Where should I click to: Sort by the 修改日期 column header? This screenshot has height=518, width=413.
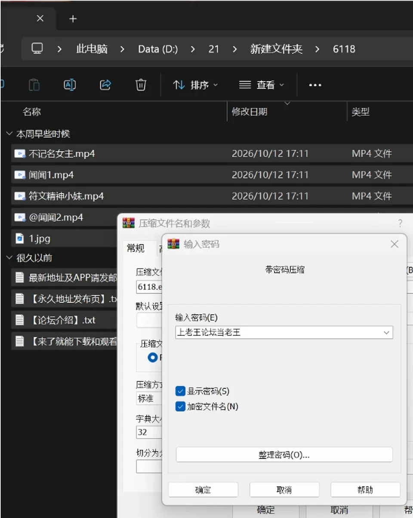[250, 112]
